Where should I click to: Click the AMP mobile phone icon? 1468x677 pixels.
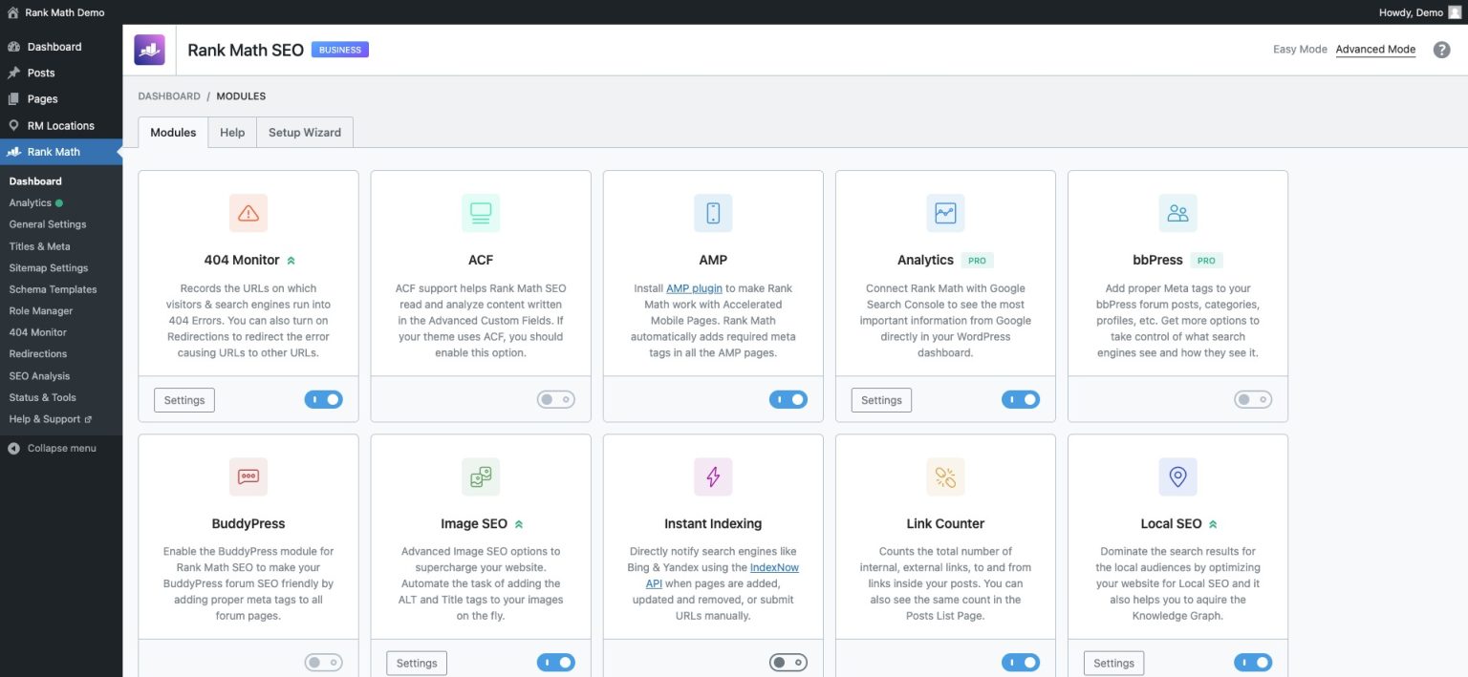pos(712,212)
